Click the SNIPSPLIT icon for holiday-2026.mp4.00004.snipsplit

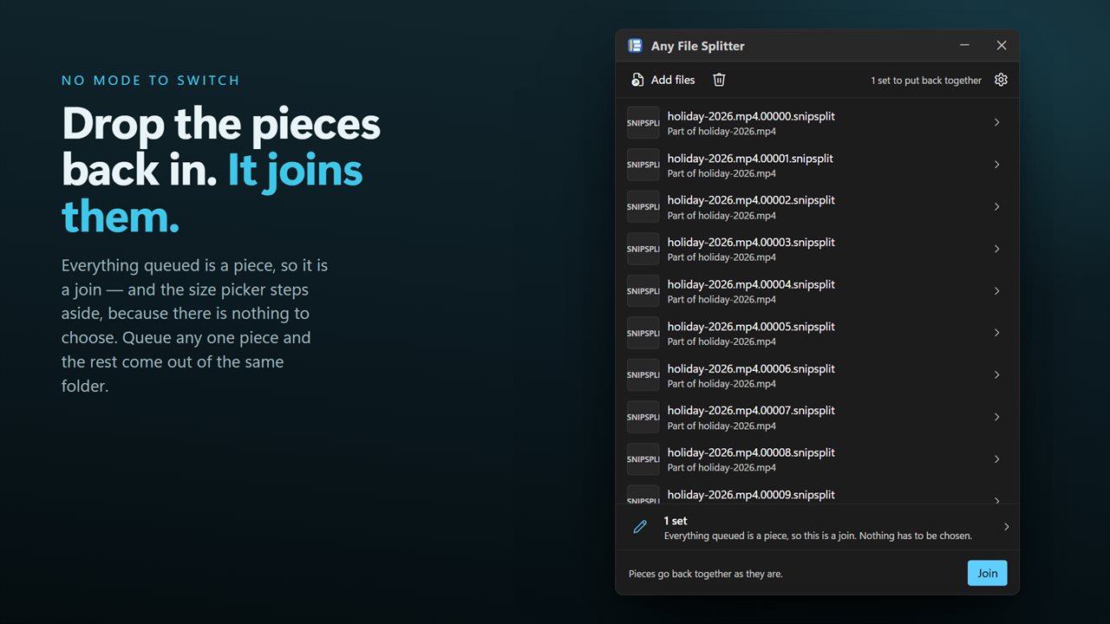tap(643, 290)
